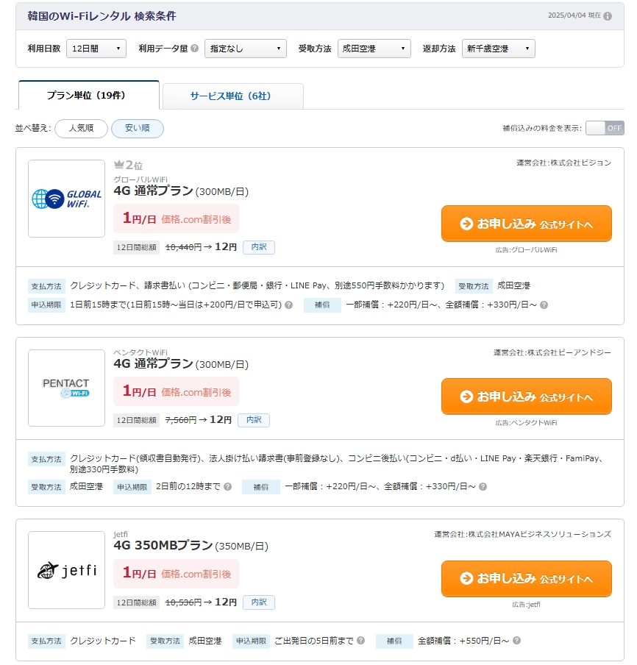Click the グローバルWiFi 4G 通常プラン title

[181, 191]
